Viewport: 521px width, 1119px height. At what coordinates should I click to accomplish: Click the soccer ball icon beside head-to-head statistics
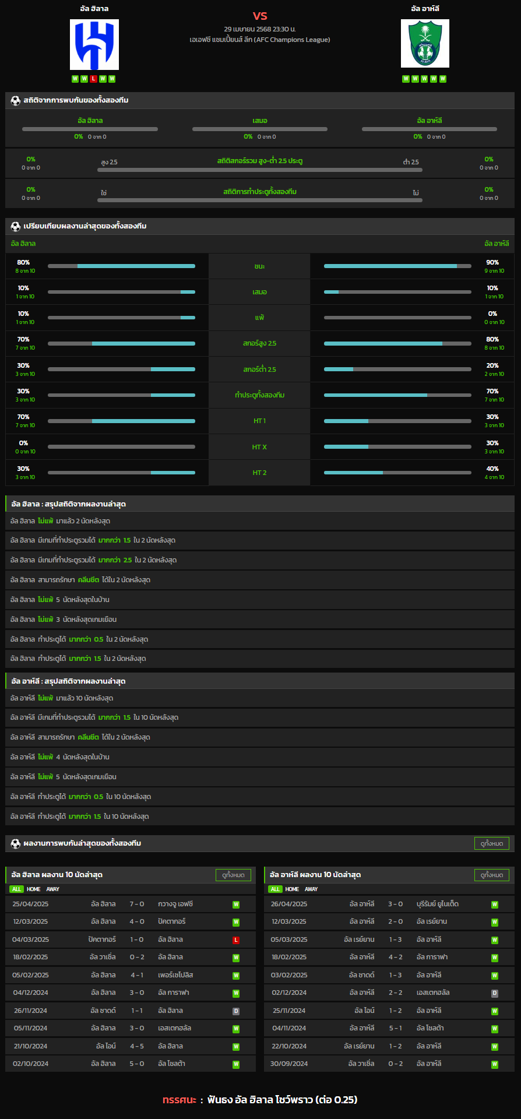point(16,100)
